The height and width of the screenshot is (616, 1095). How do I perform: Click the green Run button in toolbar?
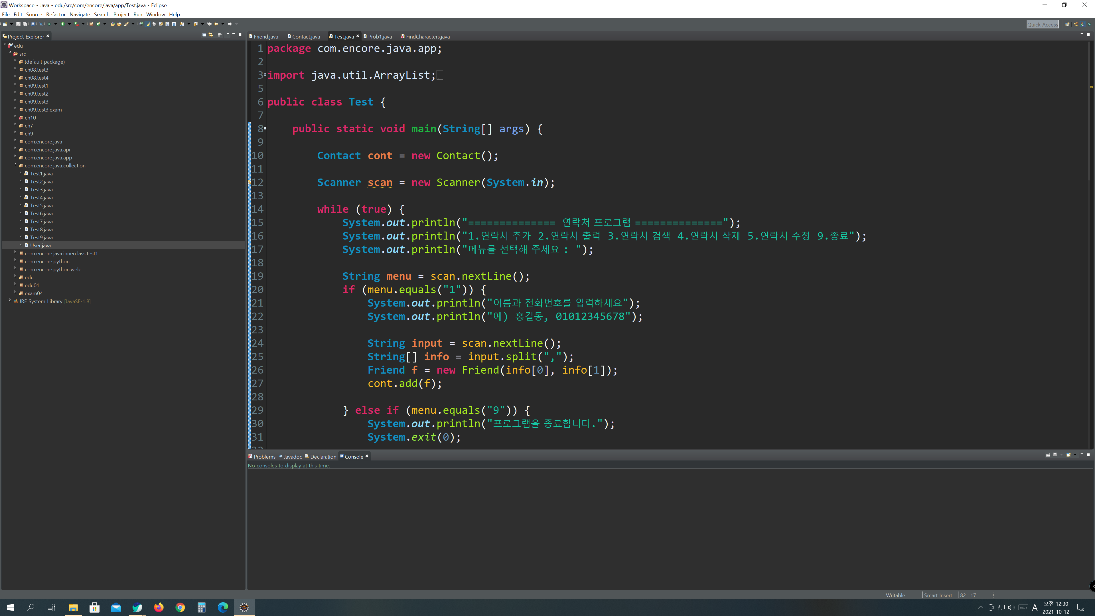coord(62,24)
